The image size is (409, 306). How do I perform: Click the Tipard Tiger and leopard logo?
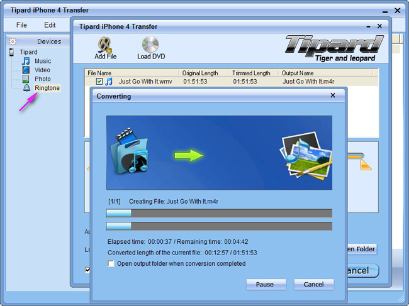(334, 48)
